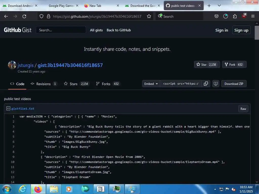This screenshot has height=194, width=259.
Task: Go back using the browser back arrow
Action: tap(6, 16)
